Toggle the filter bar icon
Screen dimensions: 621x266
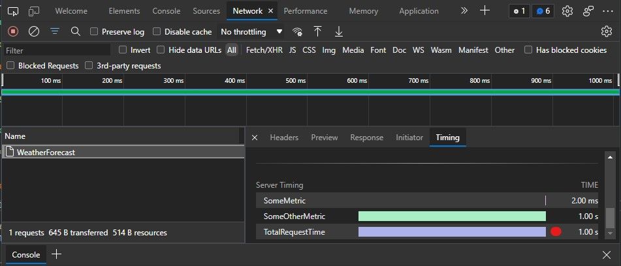(55, 31)
